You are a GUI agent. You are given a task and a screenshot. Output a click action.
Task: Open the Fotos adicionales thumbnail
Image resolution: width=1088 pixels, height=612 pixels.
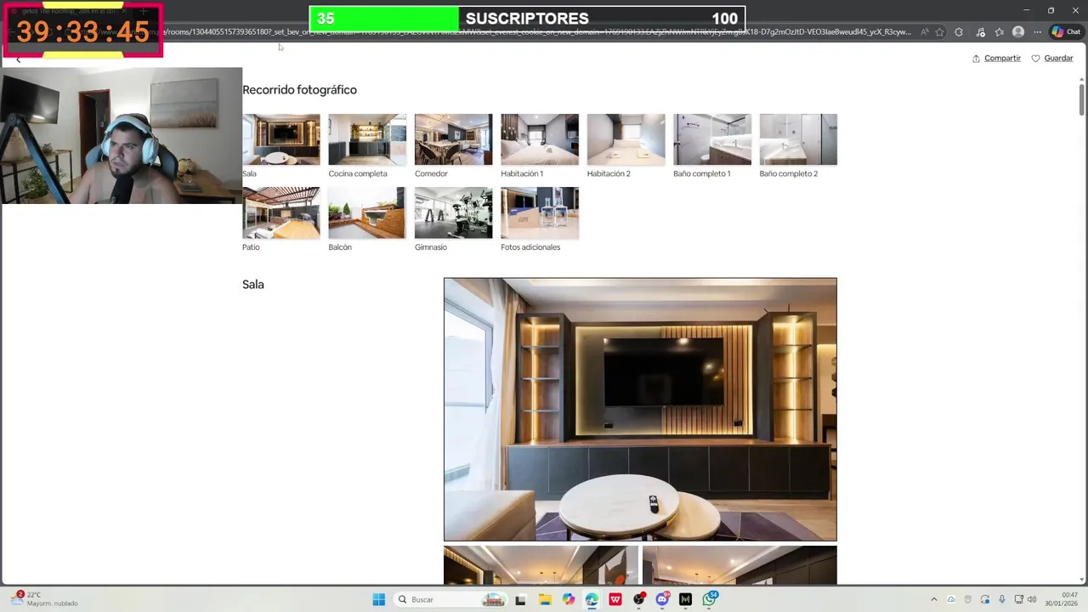[540, 212]
